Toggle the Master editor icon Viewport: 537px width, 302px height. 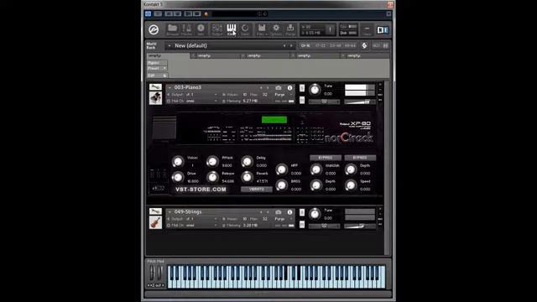[186, 29]
